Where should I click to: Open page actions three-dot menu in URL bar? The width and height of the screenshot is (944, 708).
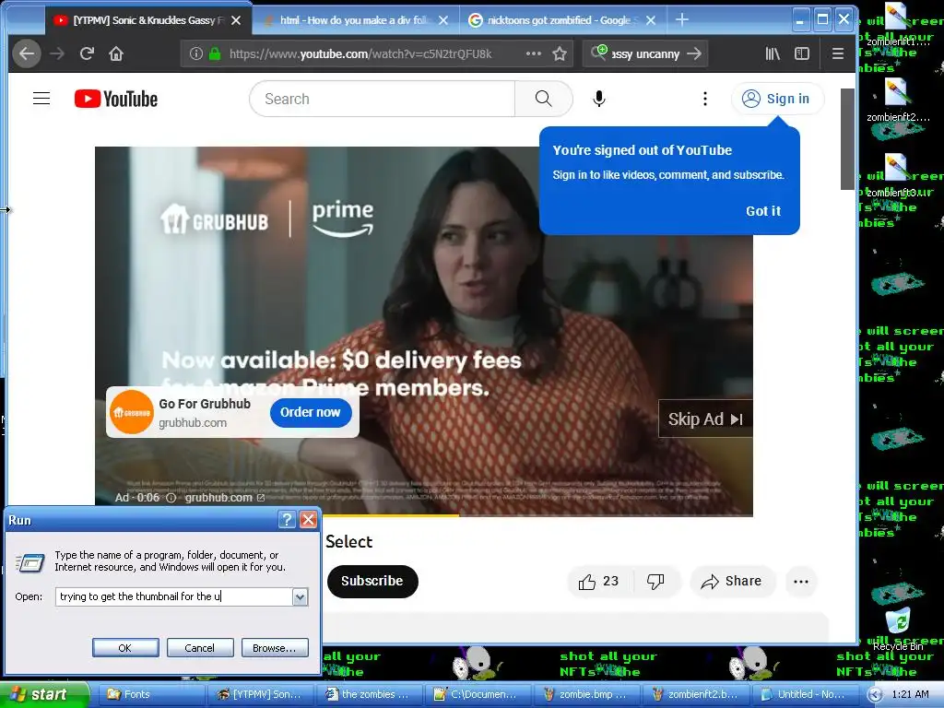click(x=534, y=53)
